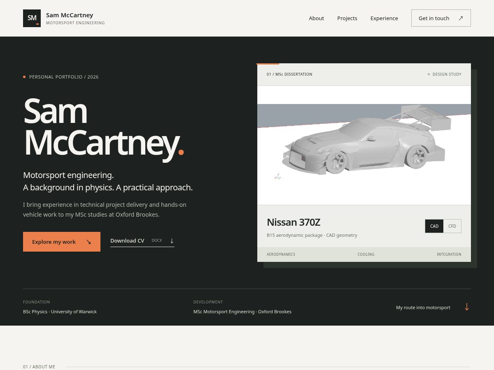The height and width of the screenshot is (370, 494).
Task: Click the orange down arrow beside My route
Action: click(466, 307)
